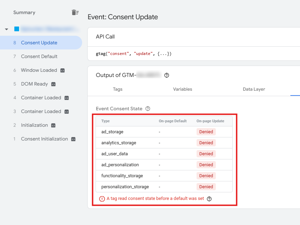Select the Summary view

point(24,13)
